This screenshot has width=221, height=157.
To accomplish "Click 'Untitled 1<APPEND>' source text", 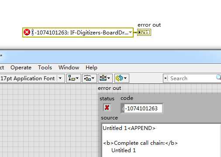I will [129, 128].
